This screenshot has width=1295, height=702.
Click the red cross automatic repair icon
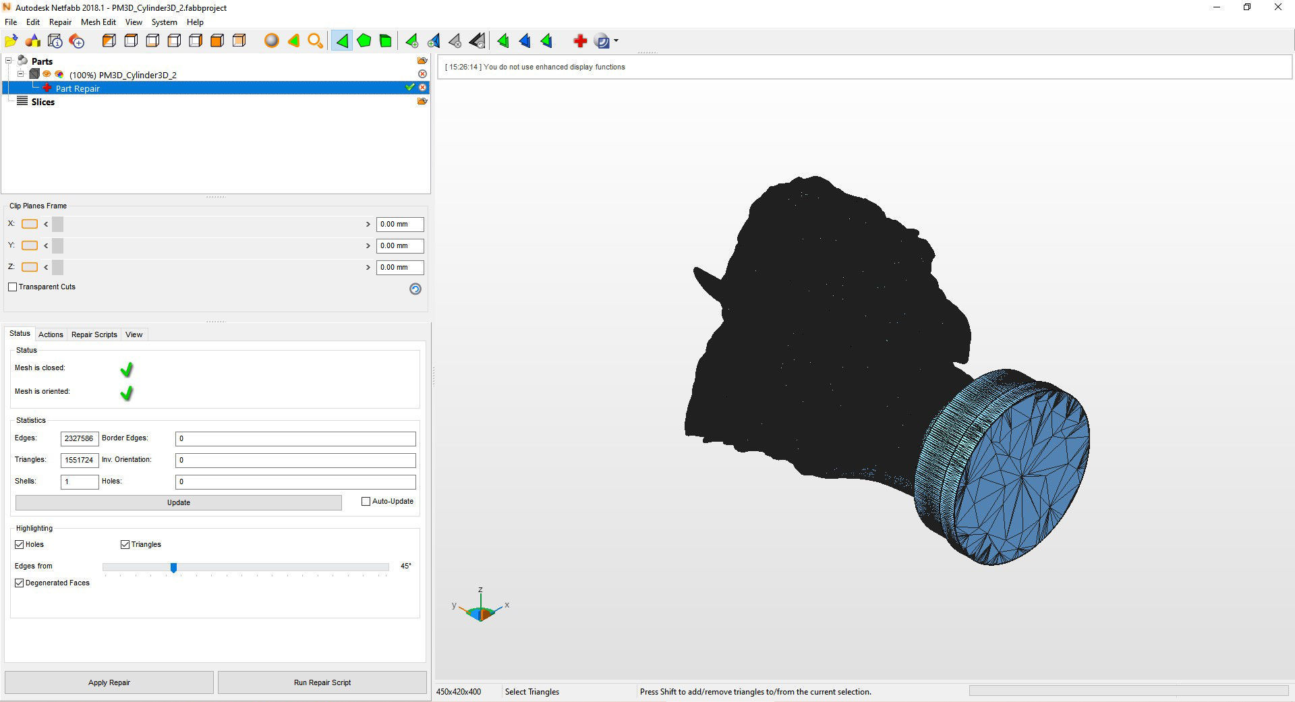tap(579, 41)
